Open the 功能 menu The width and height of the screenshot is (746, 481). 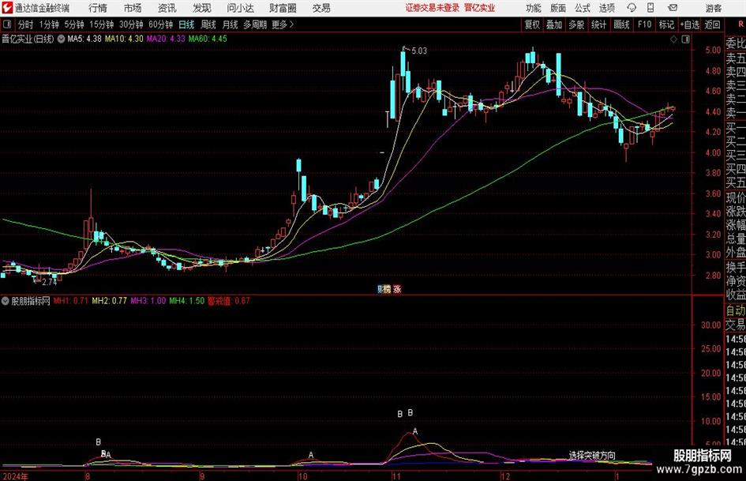click(x=534, y=8)
